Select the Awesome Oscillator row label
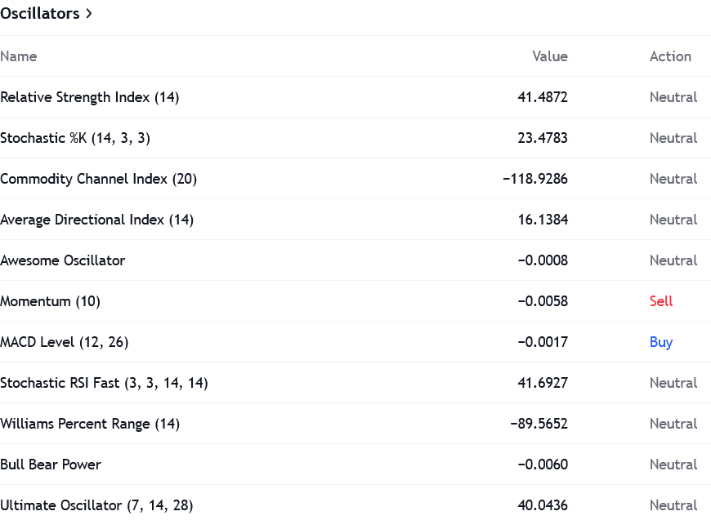This screenshot has width=711, height=529. click(x=63, y=260)
